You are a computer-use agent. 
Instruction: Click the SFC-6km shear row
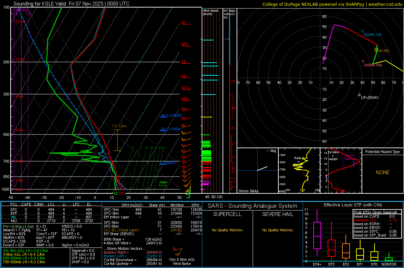coord(153,222)
